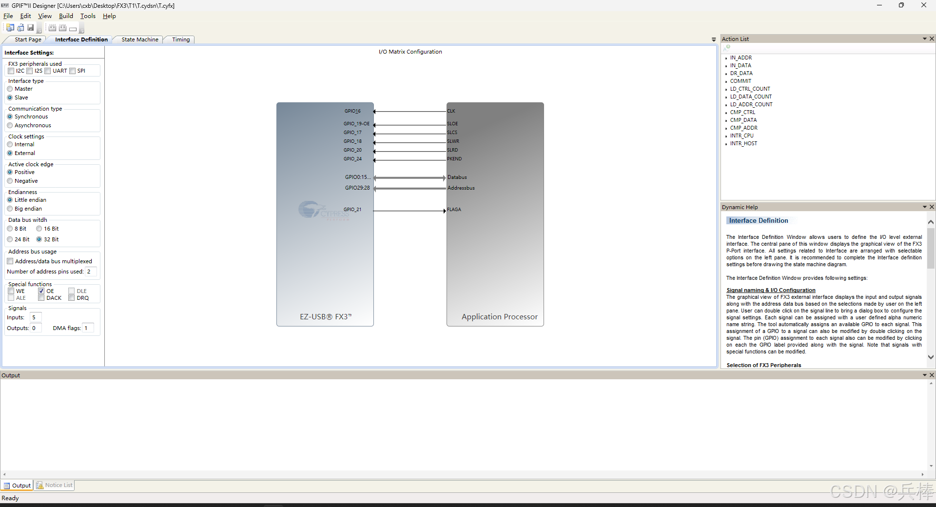Enable the SPI peripheral checkbox
Viewport: 936px width, 507px height.
(73, 71)
